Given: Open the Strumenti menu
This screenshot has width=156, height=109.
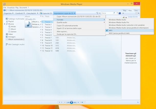Looking at the screenshot, I should (x=23, y=8).
